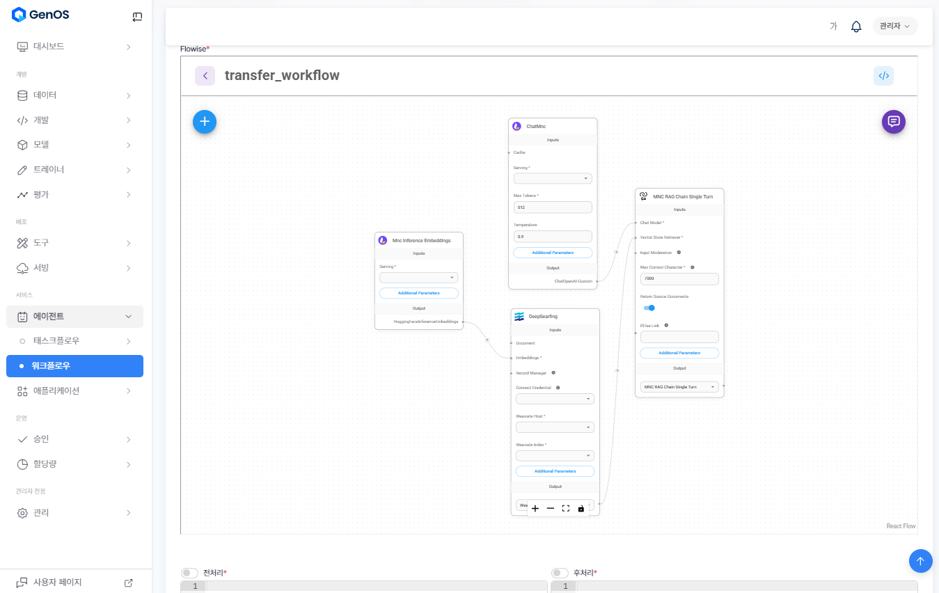Enable the 후처리 toggle
This screenshot has height=593, width=939.
click(x=560, y=573)
